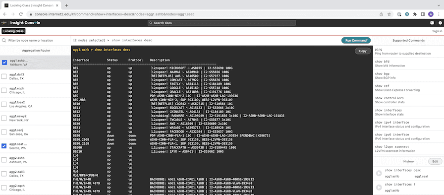This screenshot has width=444, height=195.
Task: Expand the tab search chevron in Chrome
Action: click(439, 5)
